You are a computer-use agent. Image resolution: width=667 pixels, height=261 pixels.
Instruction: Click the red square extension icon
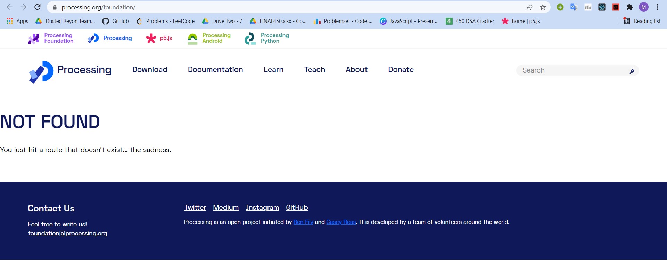coord(616,7)
